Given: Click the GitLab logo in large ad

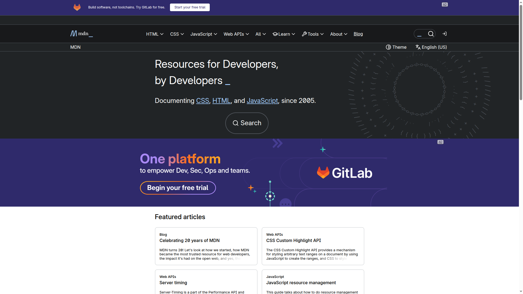Looking at the screenshot, I should 345,173.
